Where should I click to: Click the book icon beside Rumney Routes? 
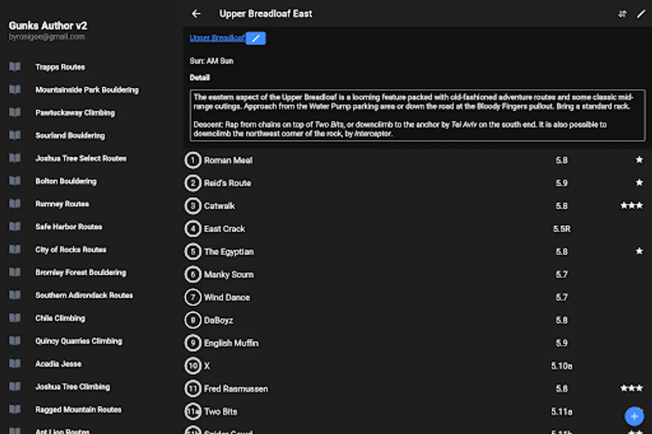15,203
